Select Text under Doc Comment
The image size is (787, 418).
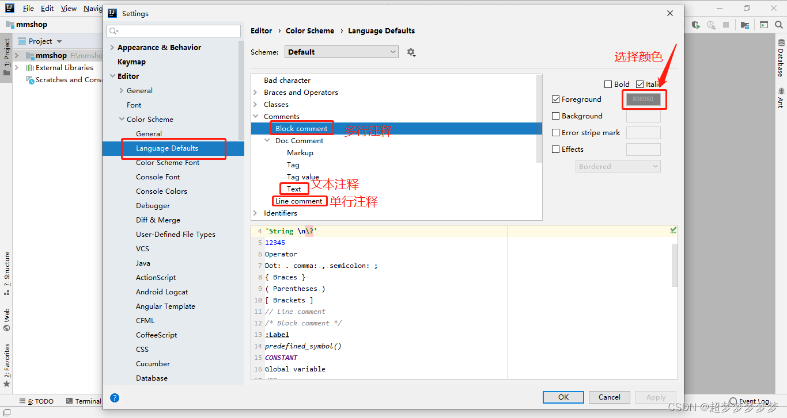coord(294,189)
